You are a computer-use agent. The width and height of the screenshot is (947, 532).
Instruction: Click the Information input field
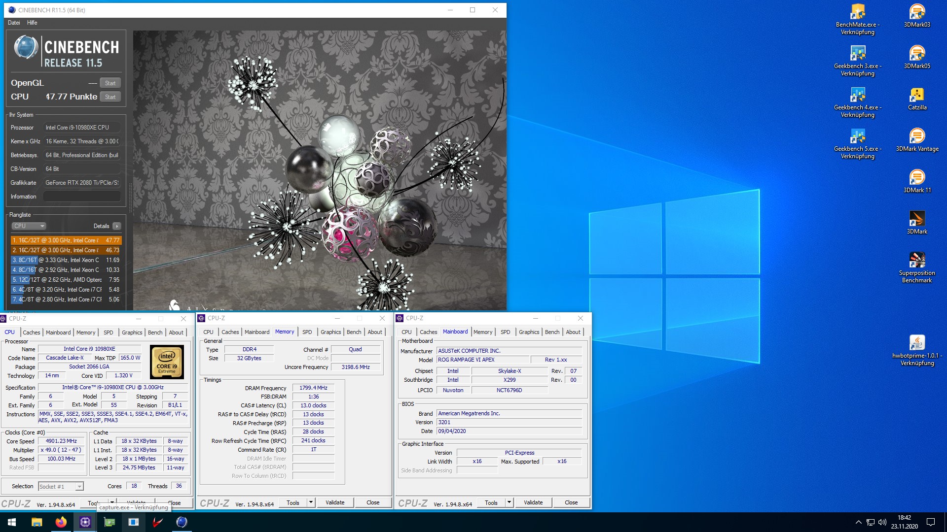point(82,197)
